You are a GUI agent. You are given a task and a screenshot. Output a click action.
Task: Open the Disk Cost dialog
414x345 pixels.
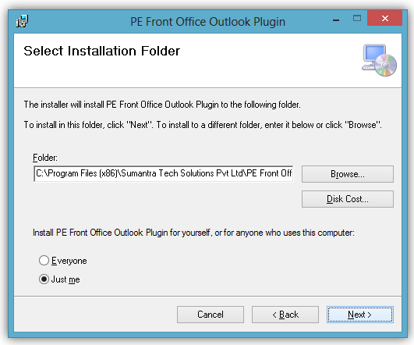348,199
